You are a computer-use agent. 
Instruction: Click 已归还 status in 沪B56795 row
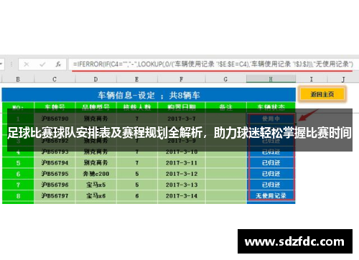click(271, 174)
